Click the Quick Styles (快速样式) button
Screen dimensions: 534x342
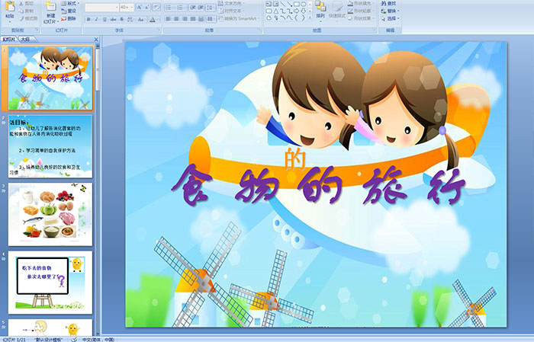point(337,10)
